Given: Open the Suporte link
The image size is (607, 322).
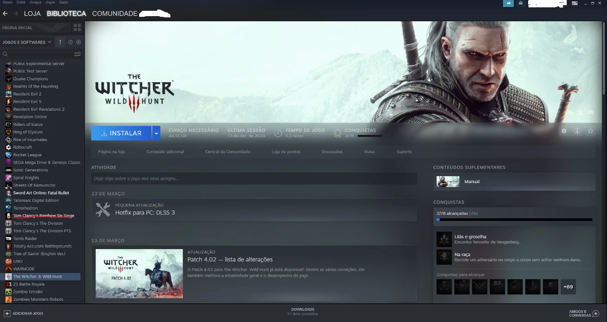Looking at the screenshot, I should (x=404, y=151).
